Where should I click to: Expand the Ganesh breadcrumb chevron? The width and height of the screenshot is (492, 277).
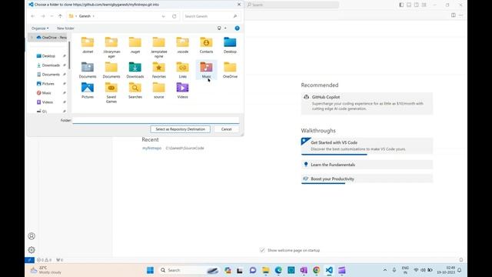94,16
